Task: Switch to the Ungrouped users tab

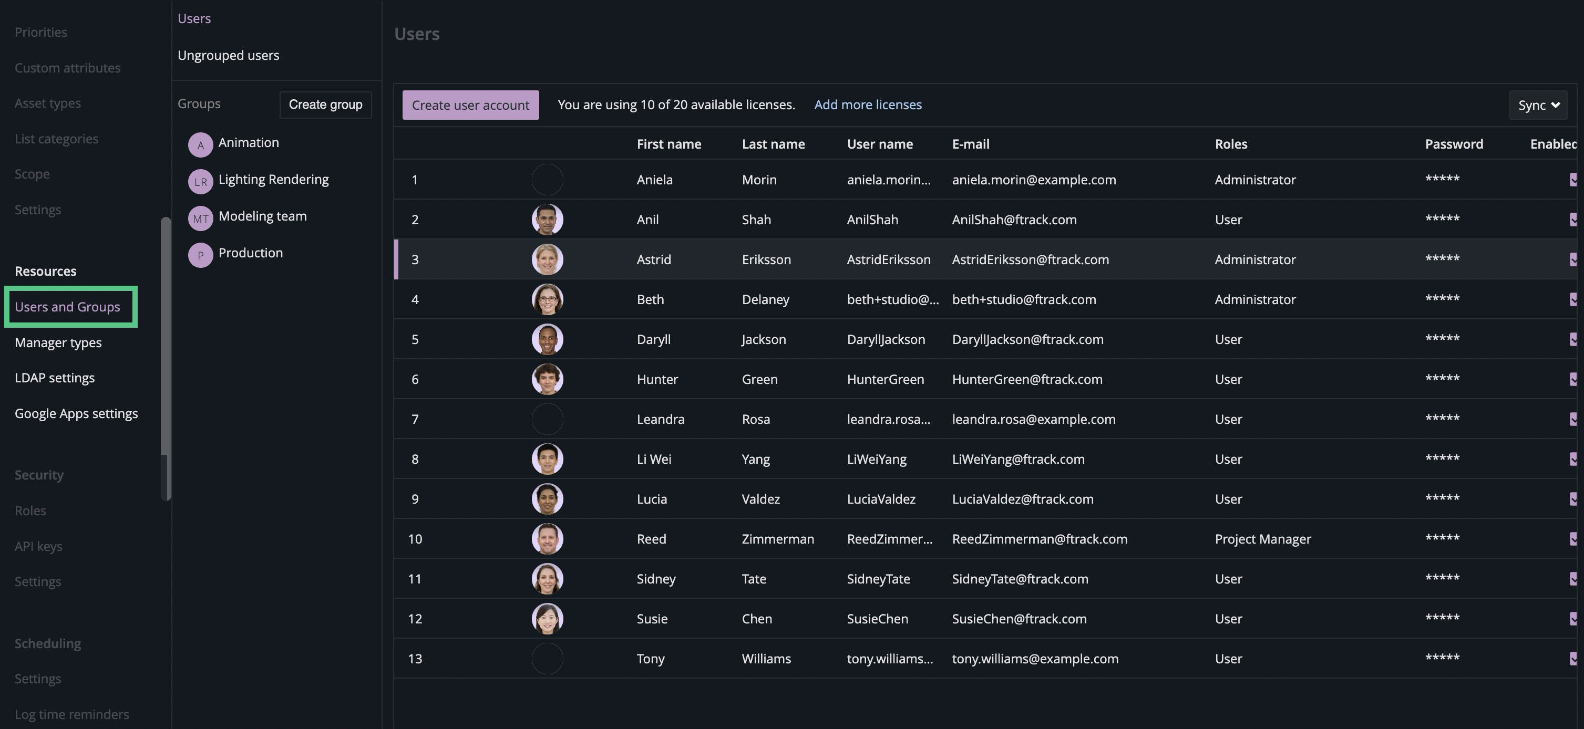Action: pyautogui.click(x=228, y=55)
